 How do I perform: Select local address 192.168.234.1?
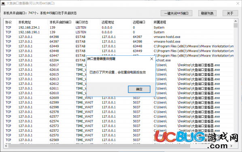tap(29, 27)
